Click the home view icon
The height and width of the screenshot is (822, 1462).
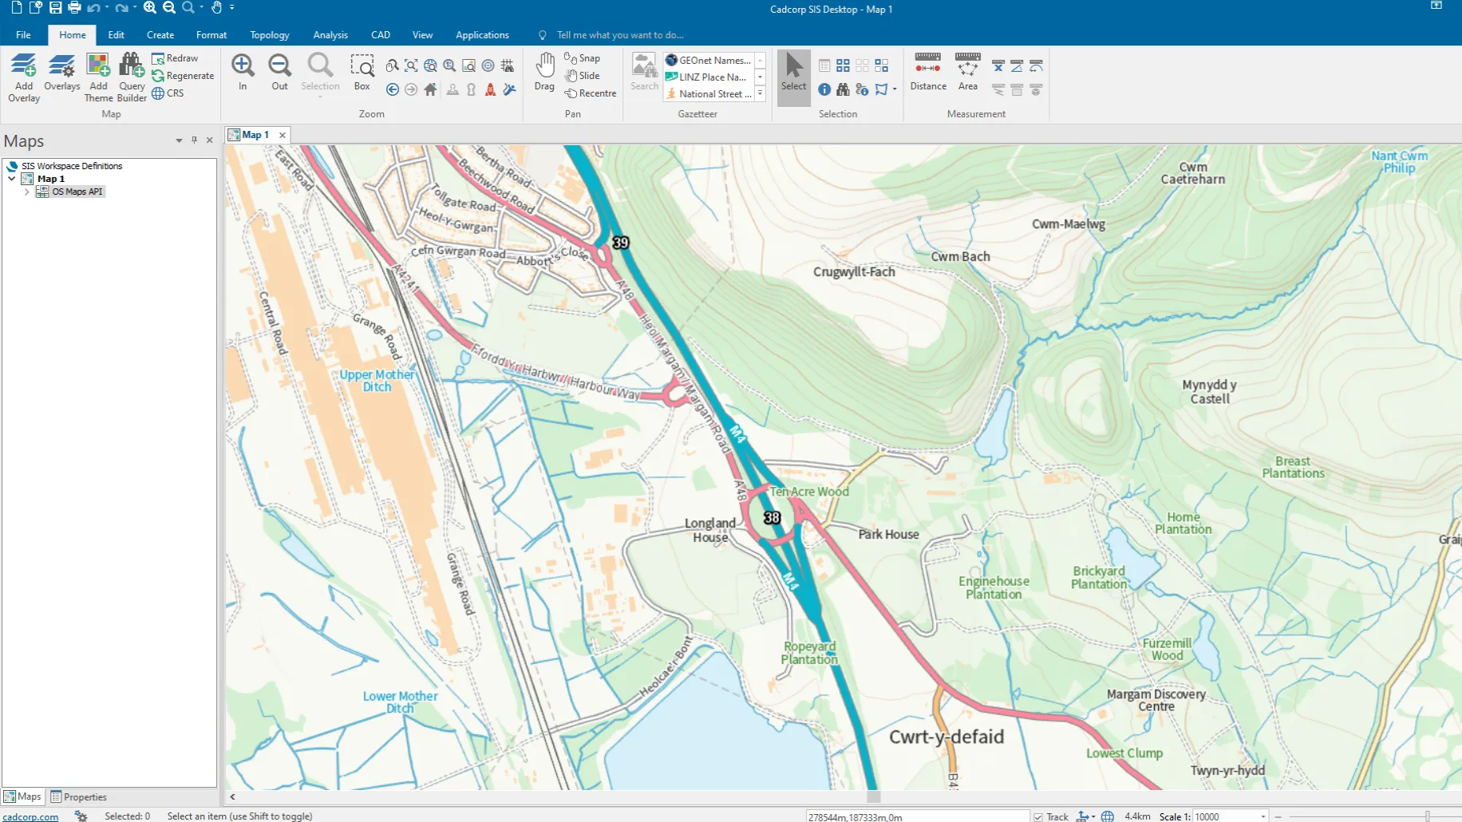pos(430,89)
